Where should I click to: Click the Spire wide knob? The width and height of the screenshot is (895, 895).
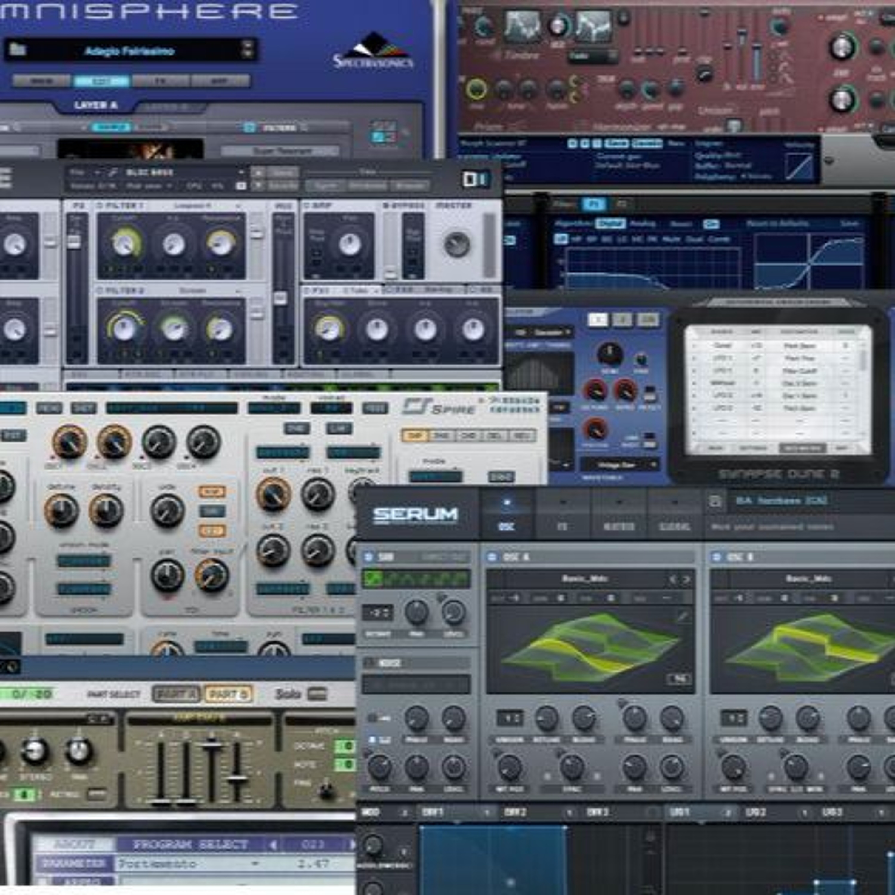[167, 511]
